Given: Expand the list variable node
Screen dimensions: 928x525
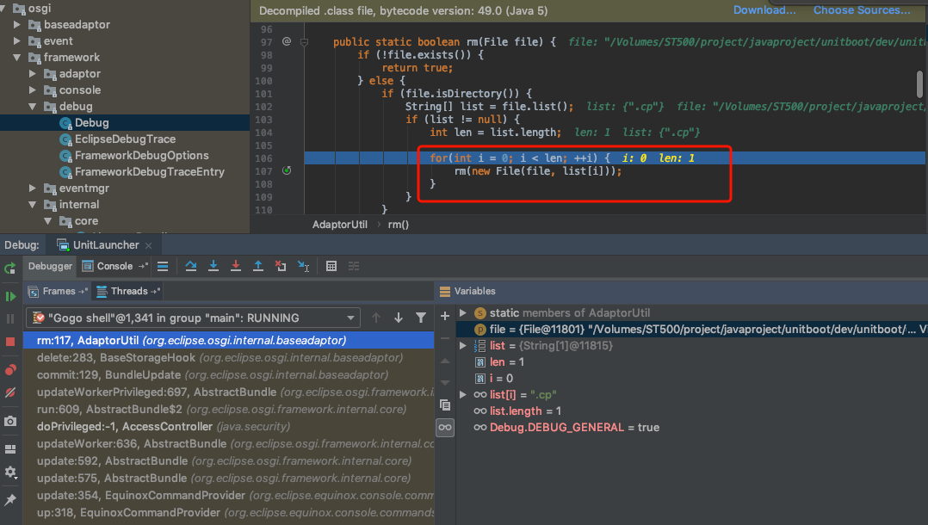Looking at the screenshot, I should [x=463, y=346].
